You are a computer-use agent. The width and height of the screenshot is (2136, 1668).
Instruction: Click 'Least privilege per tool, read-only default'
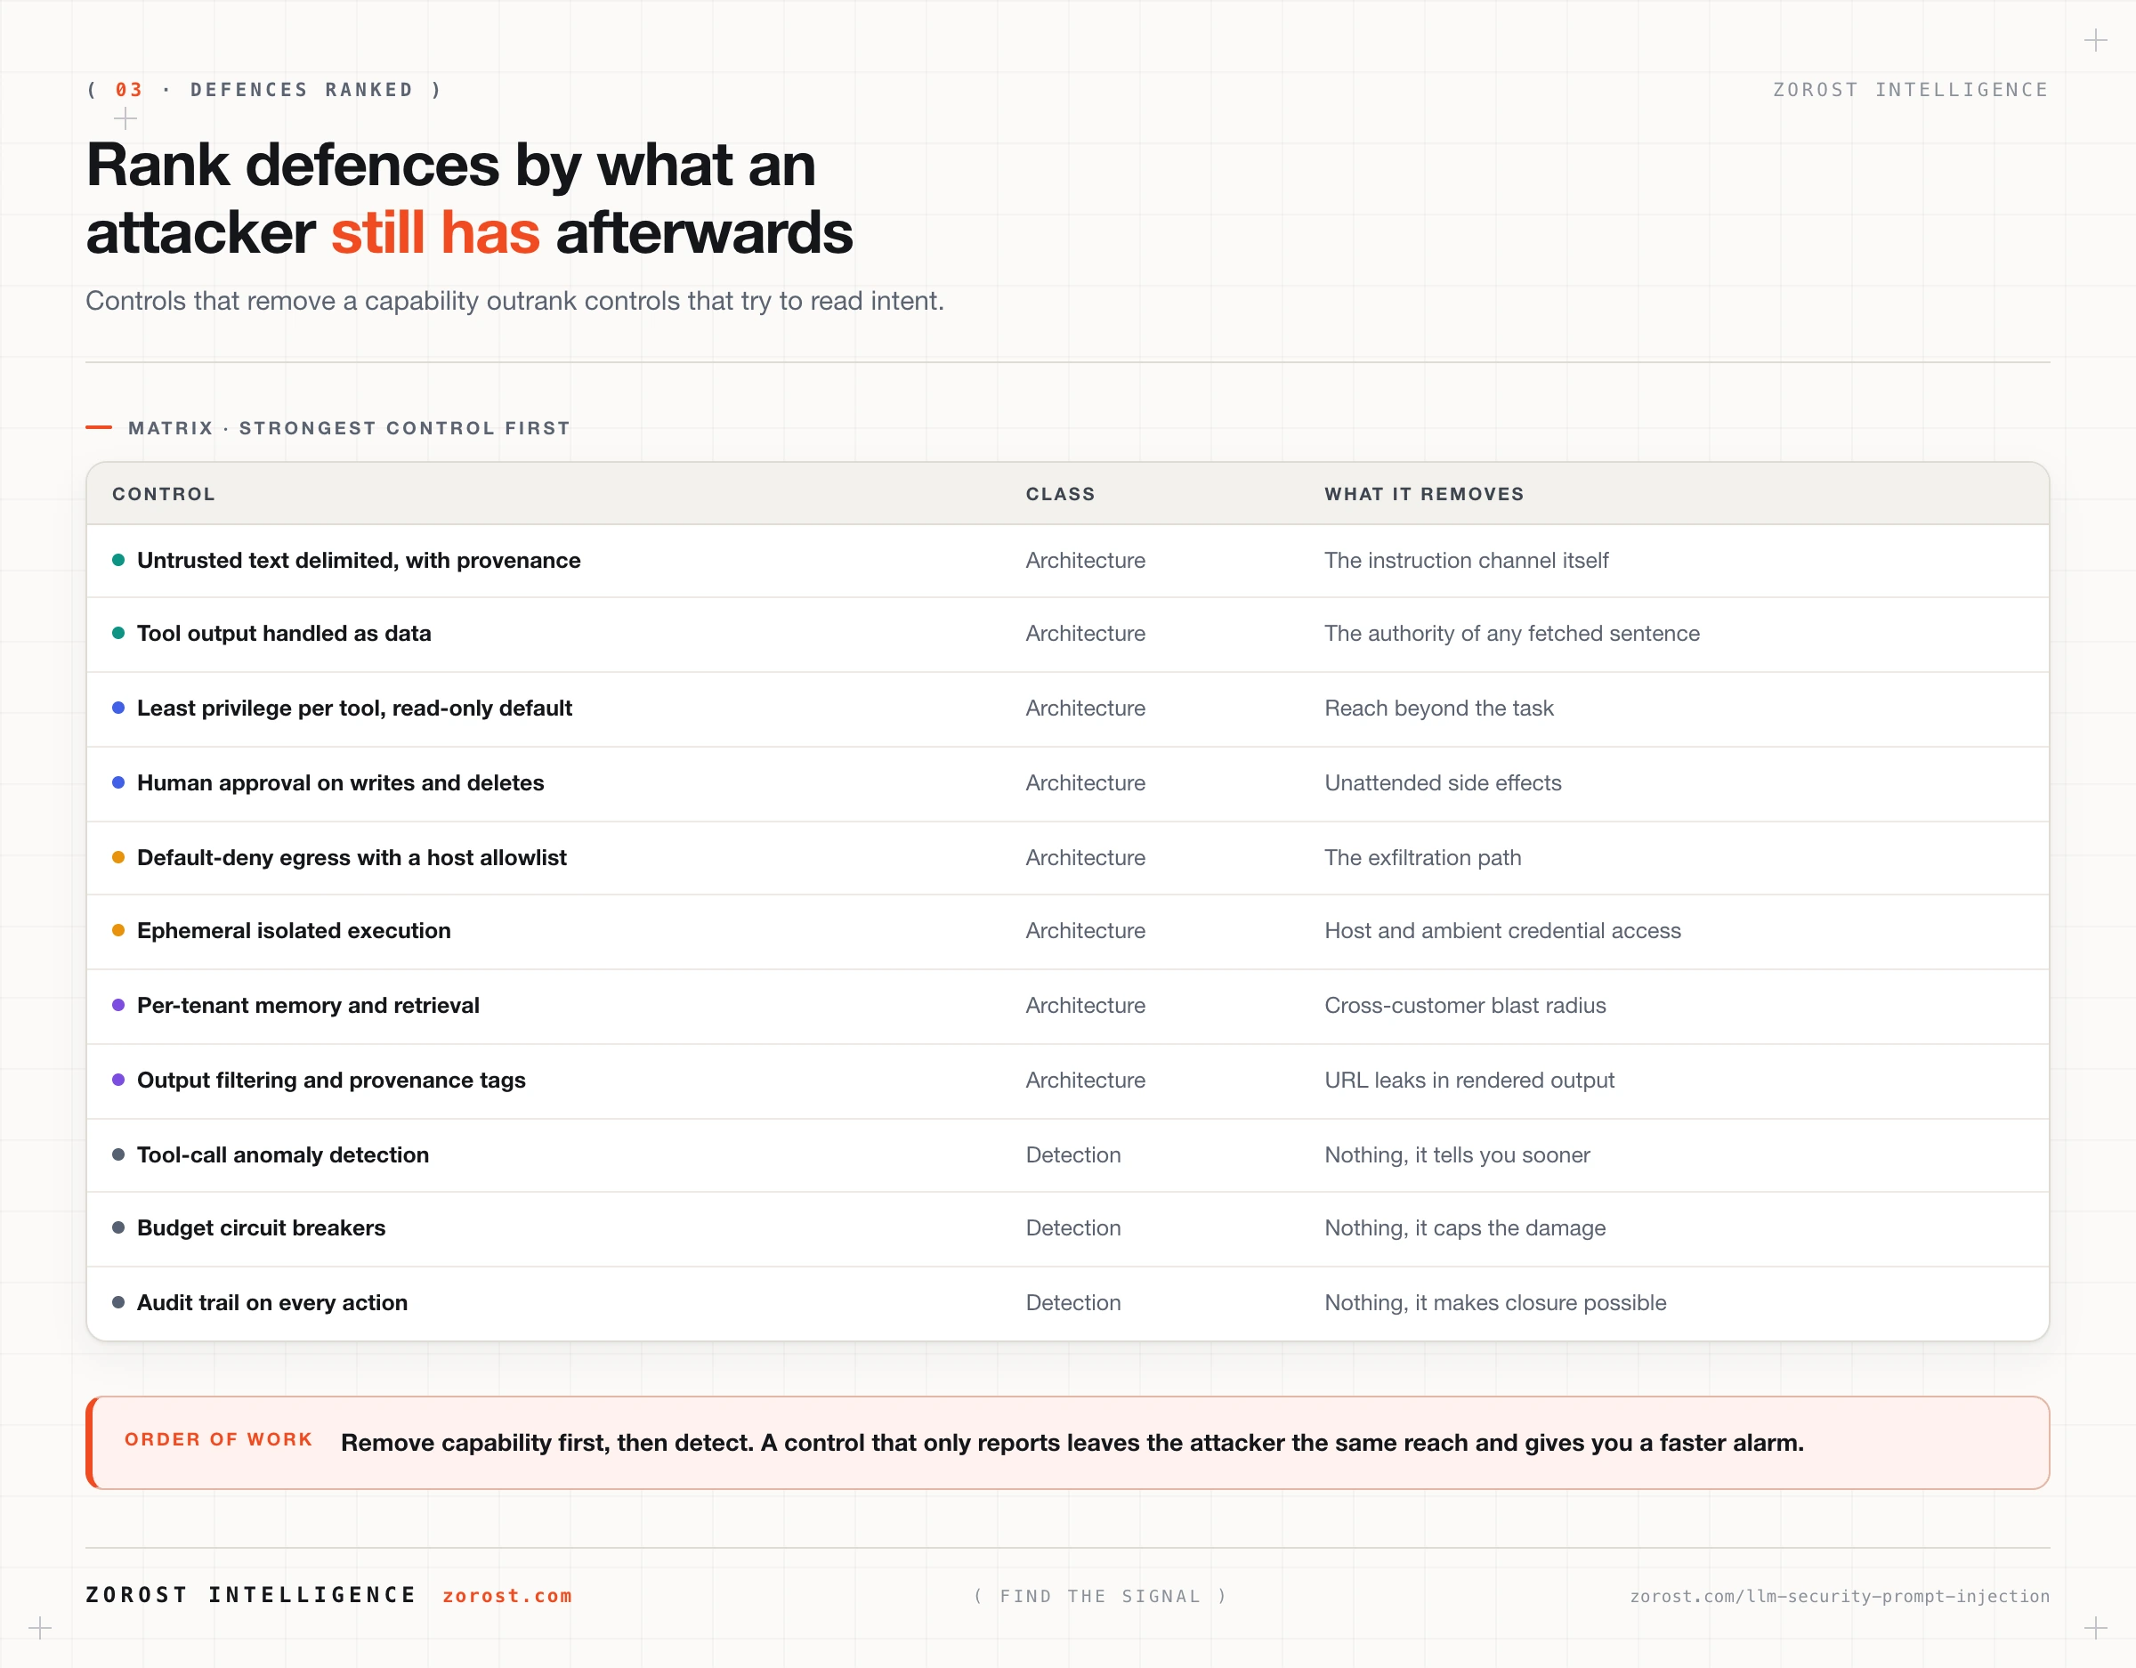pos(354,708)
